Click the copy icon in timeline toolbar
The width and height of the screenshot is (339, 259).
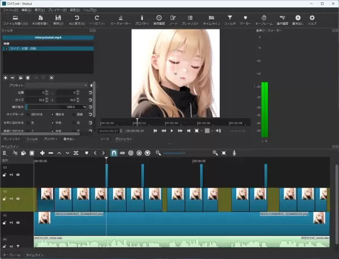23,153
